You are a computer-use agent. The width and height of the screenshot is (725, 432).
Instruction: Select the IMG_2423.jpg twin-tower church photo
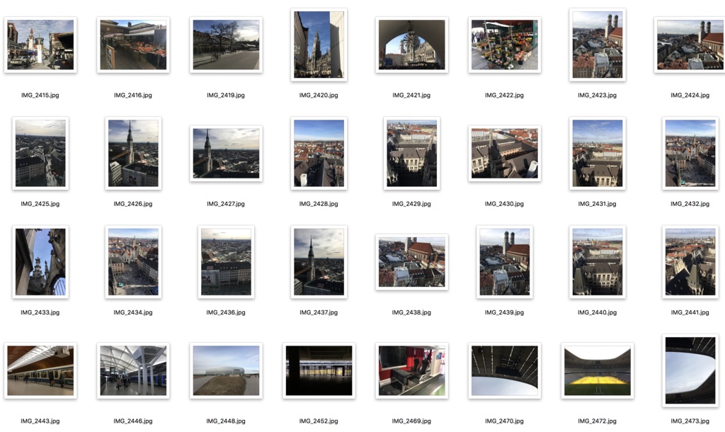coord(598,45)
